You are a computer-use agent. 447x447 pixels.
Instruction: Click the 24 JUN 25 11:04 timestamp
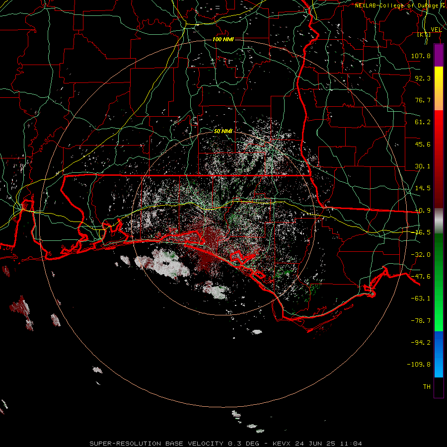click(x=328, y=444)
